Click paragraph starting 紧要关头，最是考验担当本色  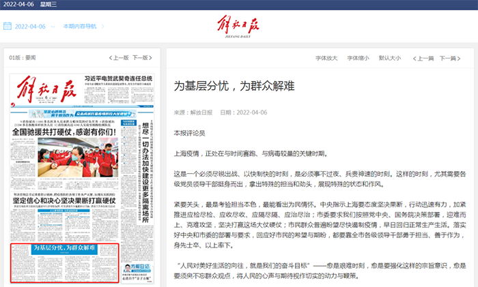tap(320, 224)
